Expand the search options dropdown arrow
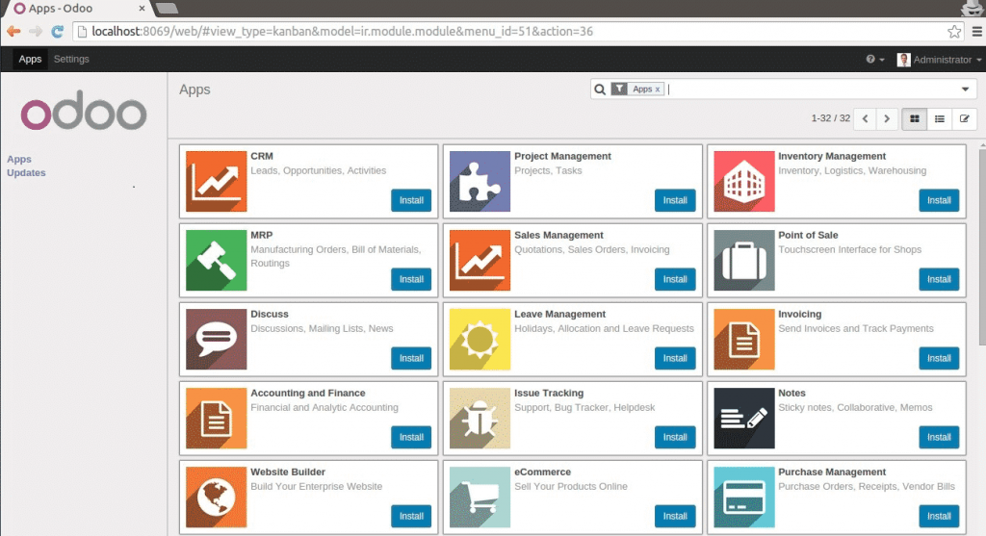The width and height of the screenshot is (986, 536). (x=965, y=89)
